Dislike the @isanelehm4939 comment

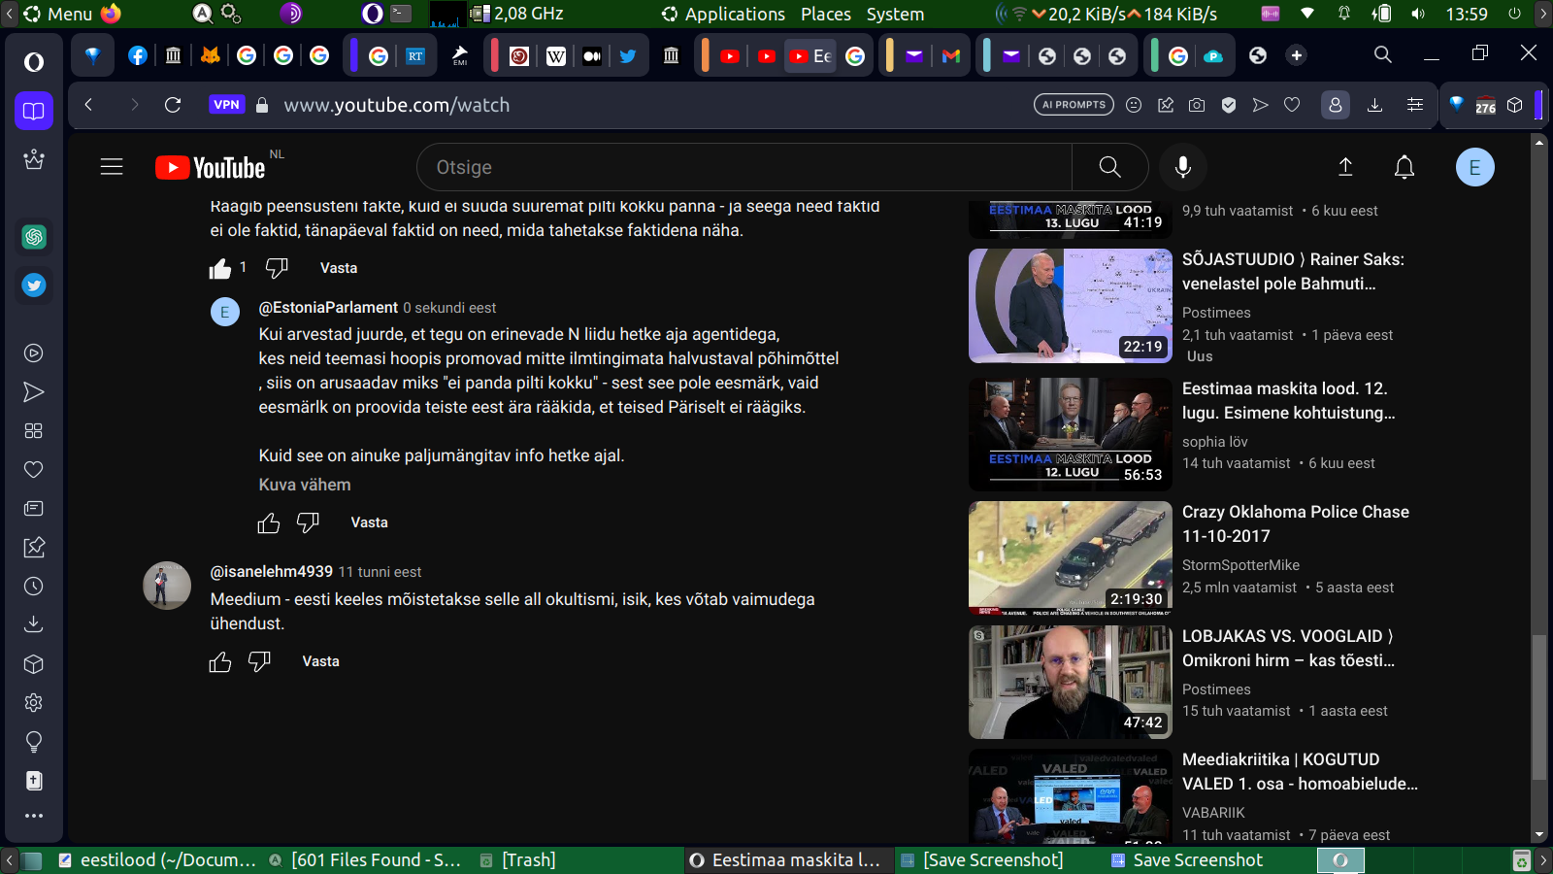click(259, 661)
